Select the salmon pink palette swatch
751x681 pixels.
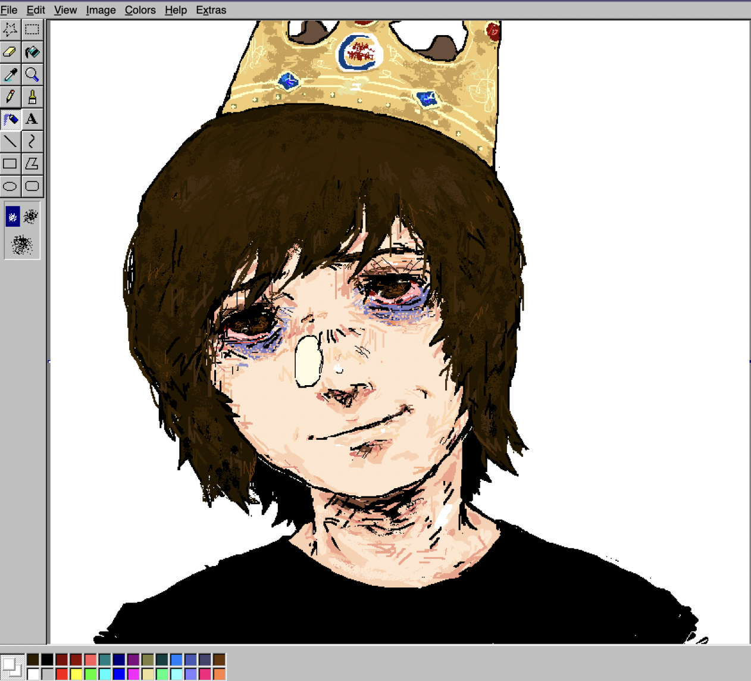coord(90,660)
